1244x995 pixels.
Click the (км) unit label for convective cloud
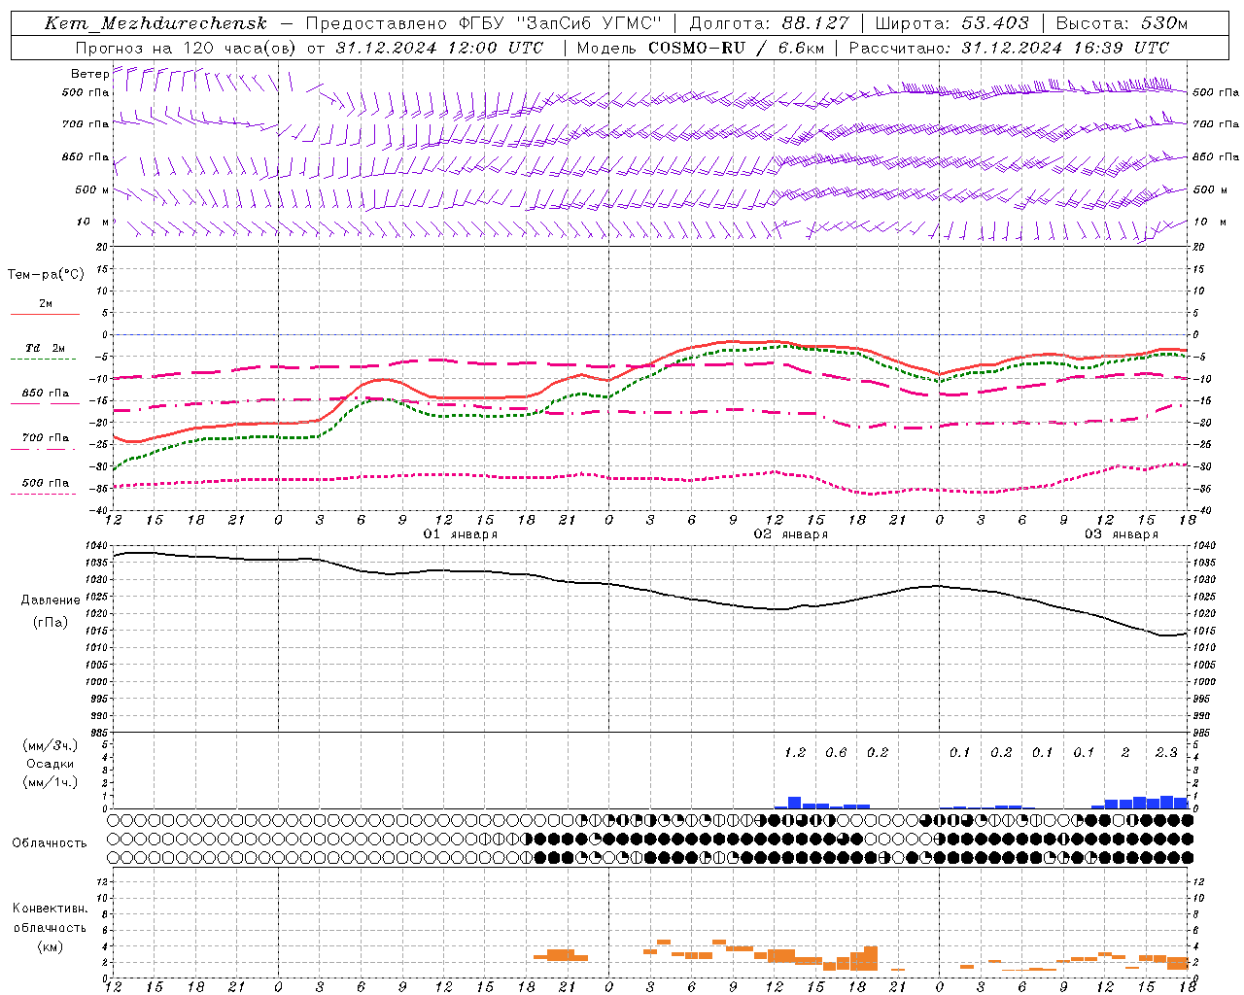coord(51,945)
